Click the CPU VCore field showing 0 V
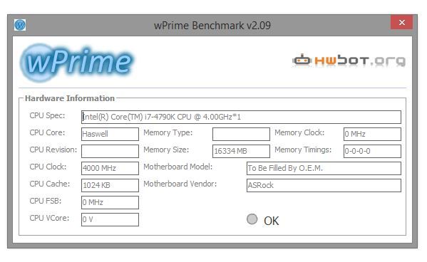427x262 pixels. point(110,219)
